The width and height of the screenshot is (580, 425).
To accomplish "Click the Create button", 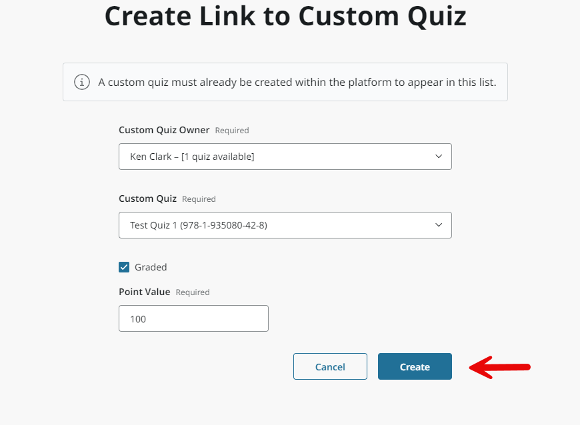I will 415,366.
